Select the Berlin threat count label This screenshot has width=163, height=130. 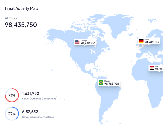pos(152,42)
